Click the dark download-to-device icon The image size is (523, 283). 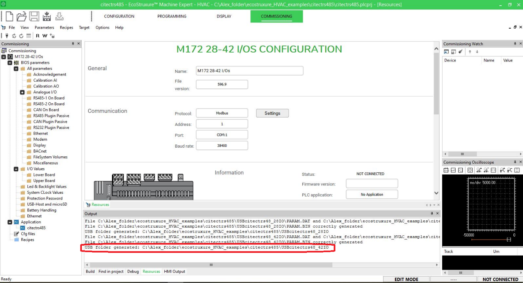click(47, 16)
